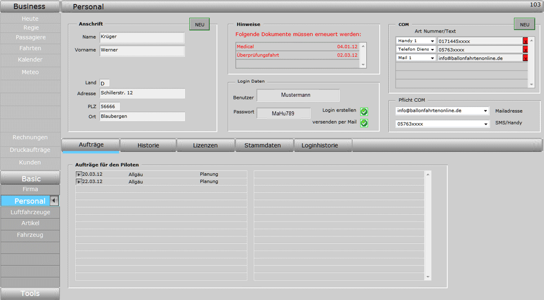The height and width of the screenshot is (300, 544).
Task: Open the SMS/Handy number dropdown
Action: (x=485, y=124)
